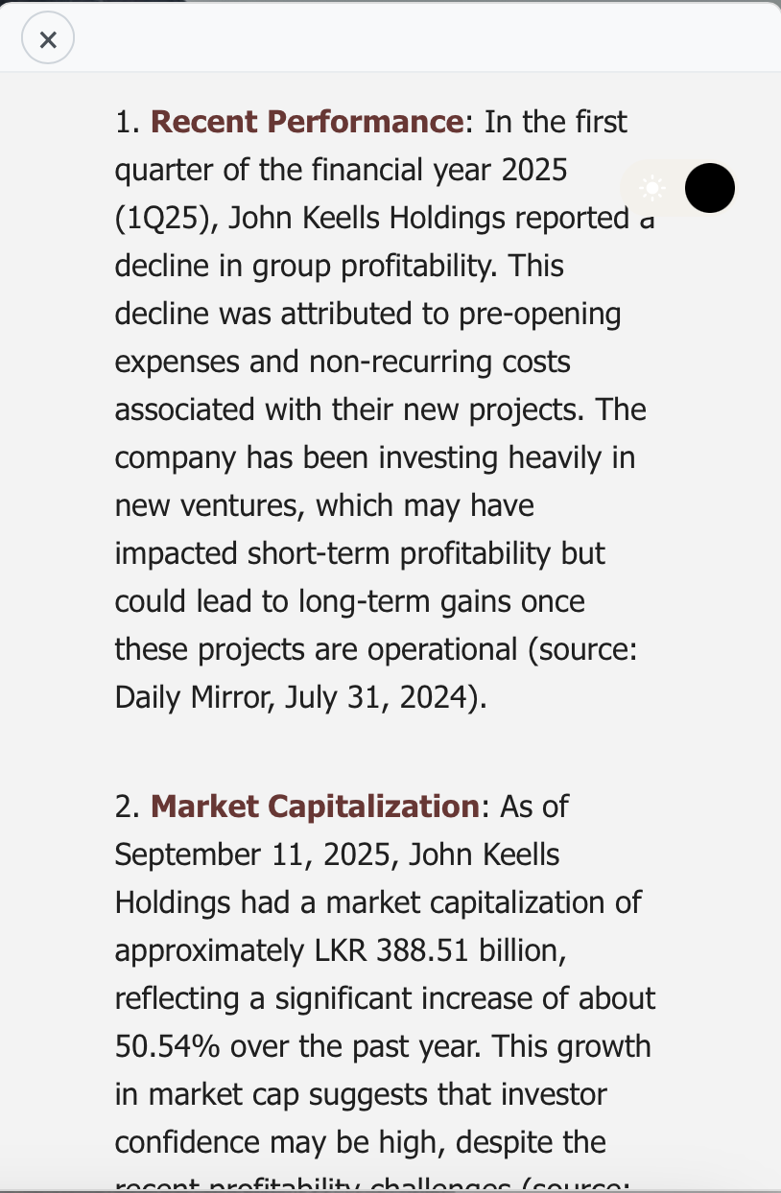Click the black knob of theme toggle

pyautogui.click(x=710, y=188)
